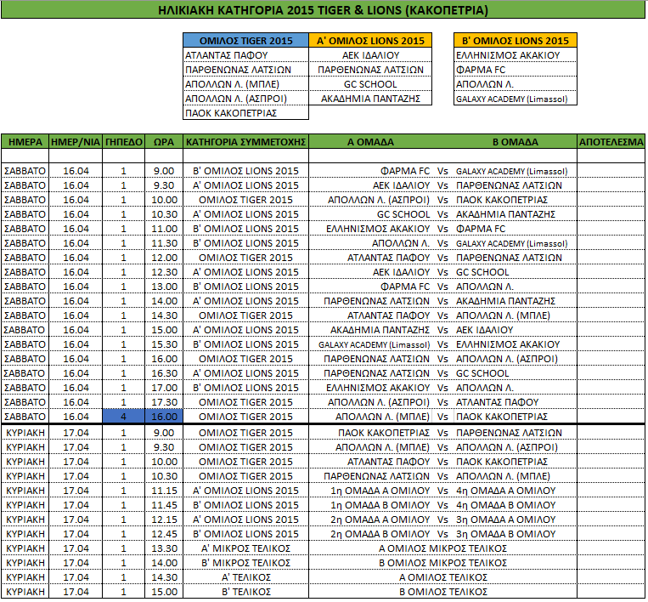The height and width of the screenshot is (602, 648).
Task: Click 'ΑΚΑΔΗΜΙΑ ΠΑΝΤΑΖΗΣ' in the A Lions group list
Action: pos(370,99)
